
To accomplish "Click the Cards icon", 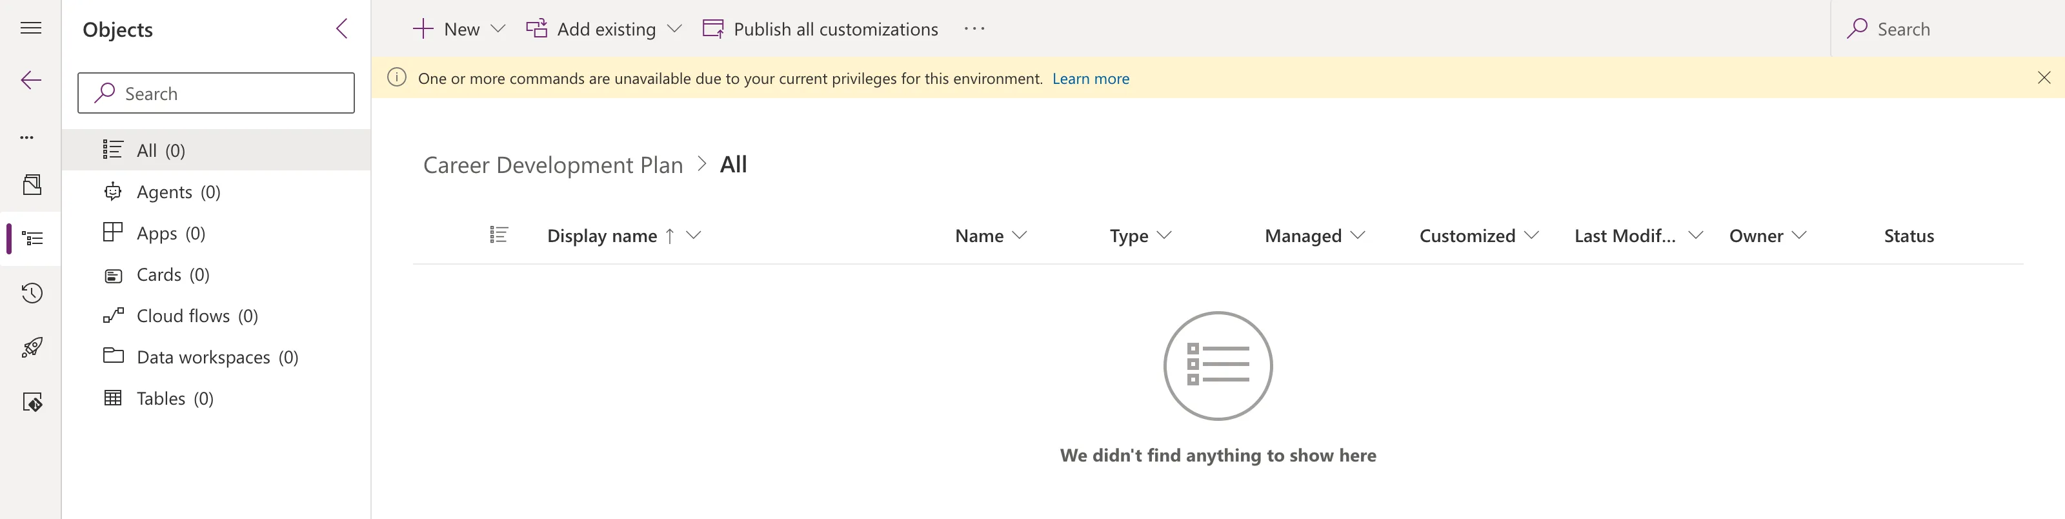I will tap(113, 275).
